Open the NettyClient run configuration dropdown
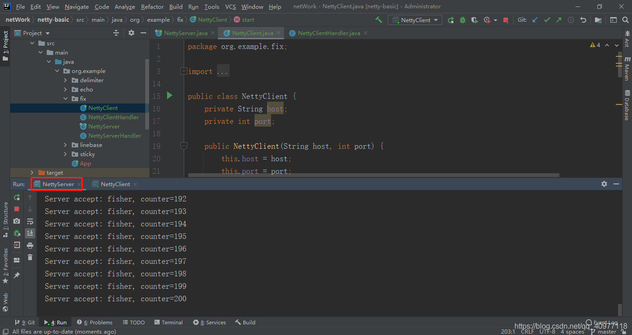Screen dimensions: 632x335 tap(415, 20)
